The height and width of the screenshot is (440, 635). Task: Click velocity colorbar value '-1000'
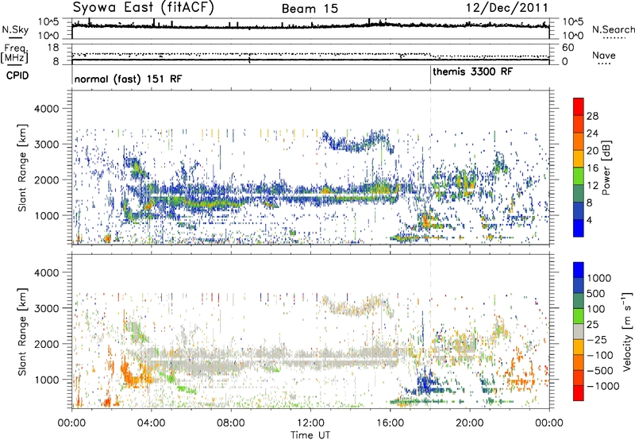(x=602, y=386)
